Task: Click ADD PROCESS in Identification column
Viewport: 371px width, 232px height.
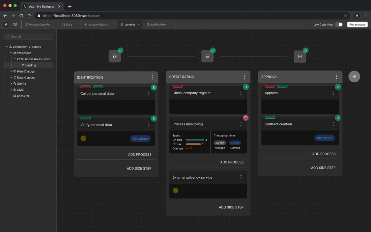Action: 140,154
